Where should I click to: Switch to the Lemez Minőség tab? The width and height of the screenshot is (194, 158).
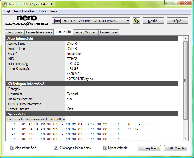86,32
